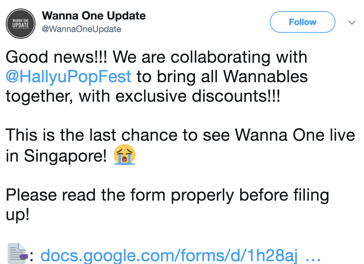Click the "Wanna One Update" display name
The width and height of the screenshot is (364, 264).
tap(93, 16)
